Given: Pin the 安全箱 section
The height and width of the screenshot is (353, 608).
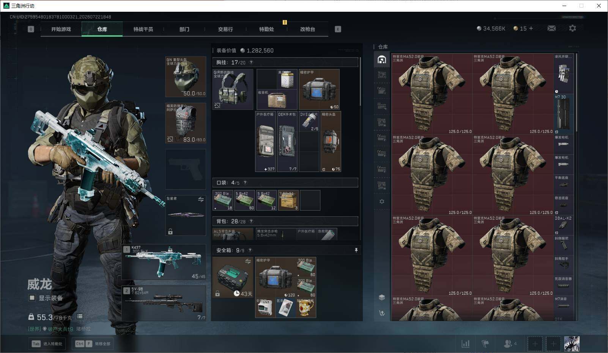Looking at the screenshot, I should click(x=356, y=250).
